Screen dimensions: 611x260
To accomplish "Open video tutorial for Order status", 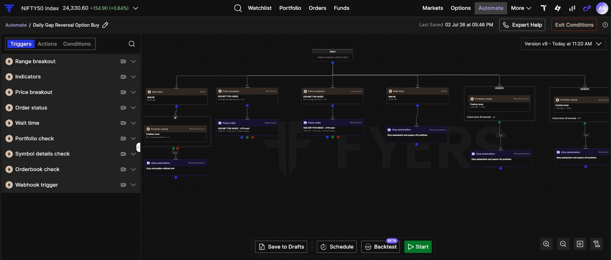I will click(x=124, y=108).
